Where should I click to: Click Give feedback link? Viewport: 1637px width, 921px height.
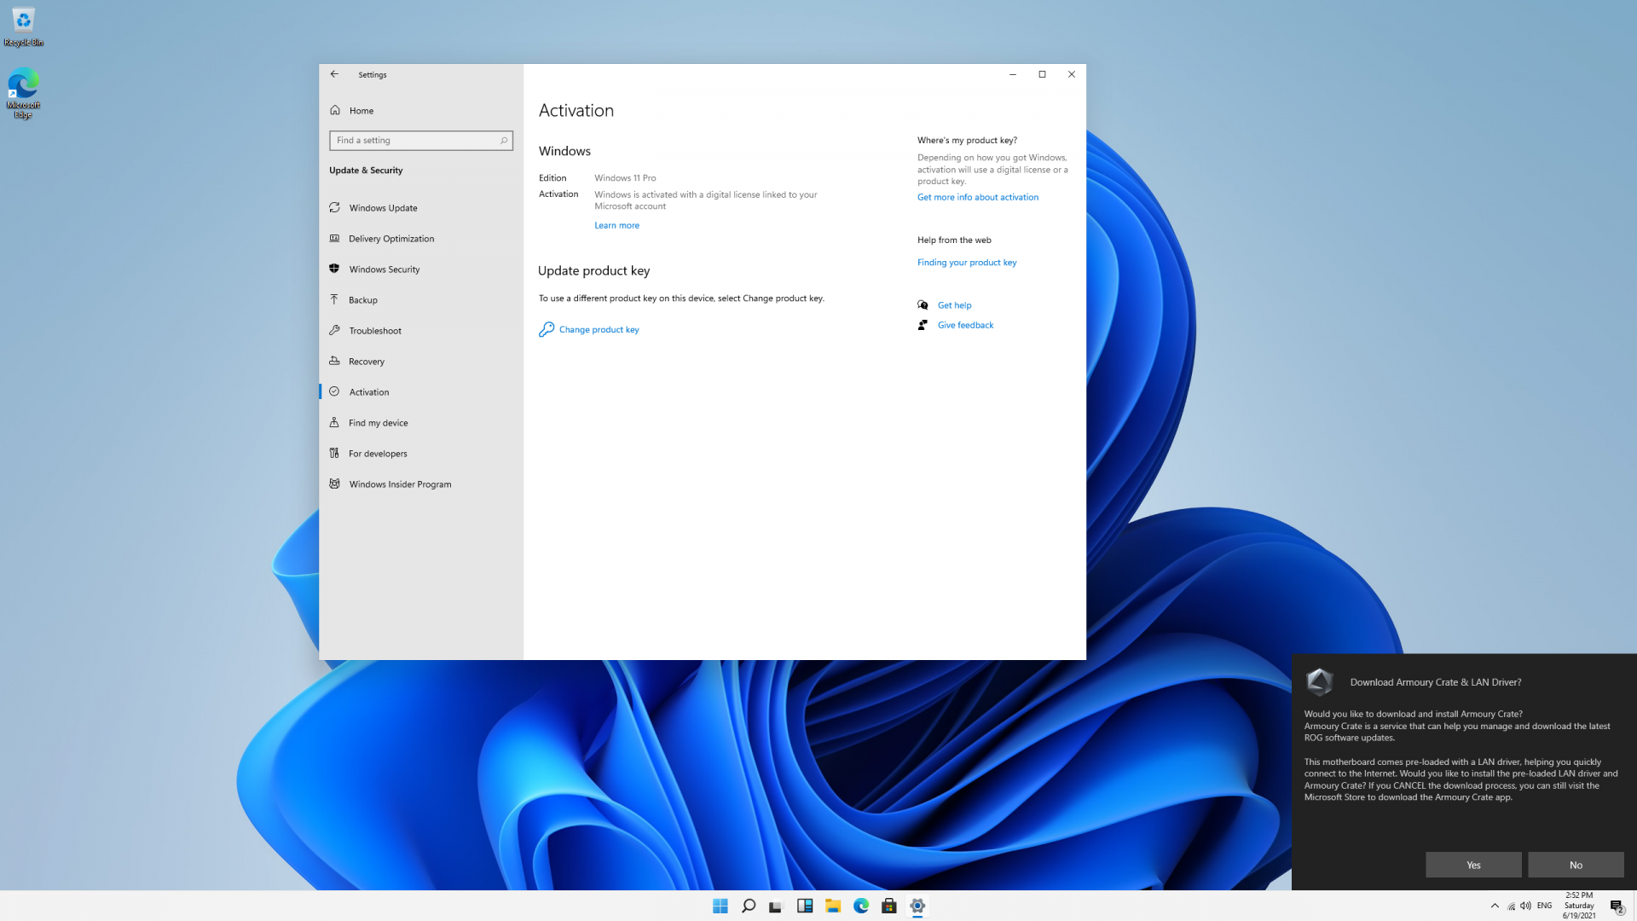(965, 325)
